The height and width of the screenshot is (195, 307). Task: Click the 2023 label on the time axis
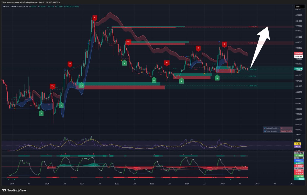point(152,184)
